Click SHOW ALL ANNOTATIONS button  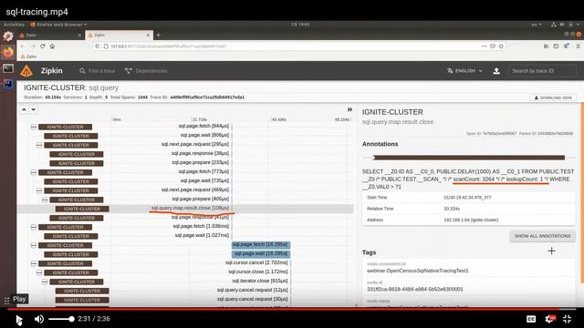pos(542,236)
